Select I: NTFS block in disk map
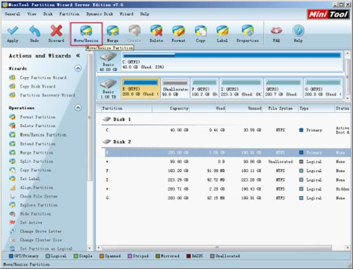The width and height of the screenshot is (353, 269). pyautogui.click(x=241, y=88)
